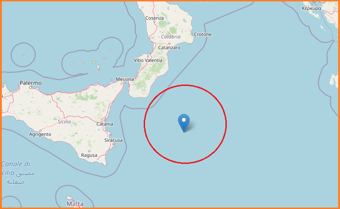Image resolution: width=340 pixels, height=209 pixels.
Task: Click the Siracusa city marker dot
Action: tap(114, 144)
